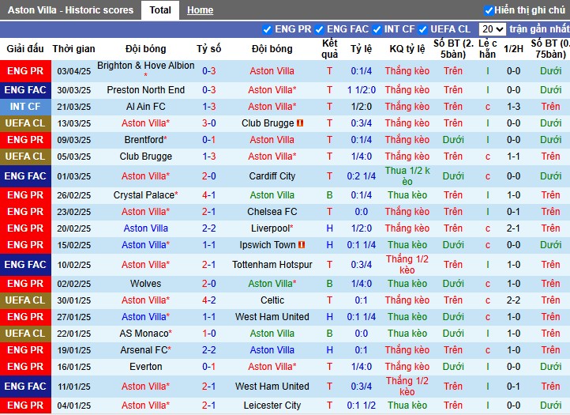The width and height of the screenshot is (570, 415).
Task: Uncheck the ENG FAC filter checkbox
Action: [x=319, y=29]
